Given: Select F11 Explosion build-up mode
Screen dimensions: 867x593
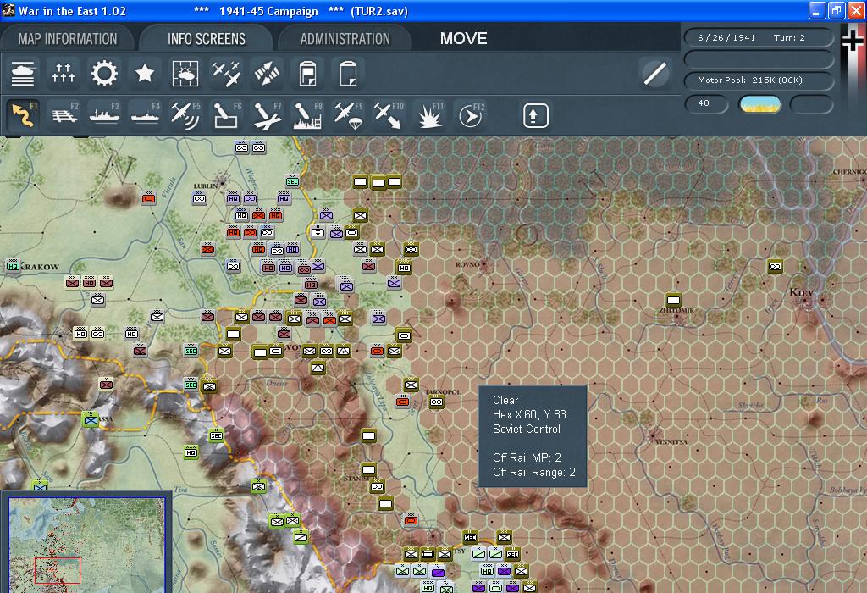Looking at the screenshot, I should point(429,115).
